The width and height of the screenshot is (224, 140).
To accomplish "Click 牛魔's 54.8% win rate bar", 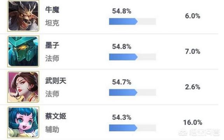I will point(132,22).
